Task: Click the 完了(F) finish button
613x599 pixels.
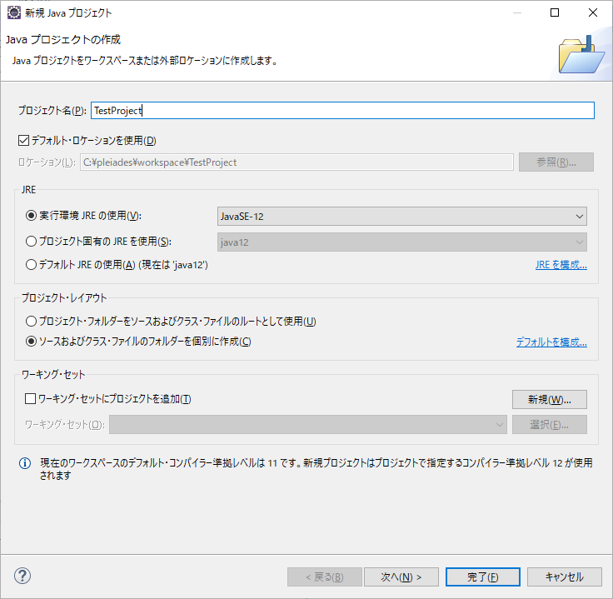Action: [483, 577]
